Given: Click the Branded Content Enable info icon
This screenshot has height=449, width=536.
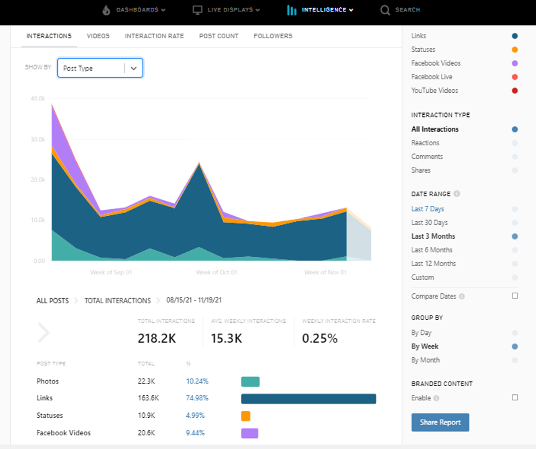Looking at the screenshot, I should click(x=436, y=398).
